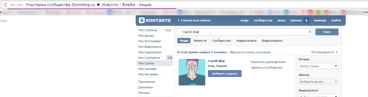The height and width of the screenshot is (97, 368).
Task: Open Приложения in sidebar
Action: point(147,82)
